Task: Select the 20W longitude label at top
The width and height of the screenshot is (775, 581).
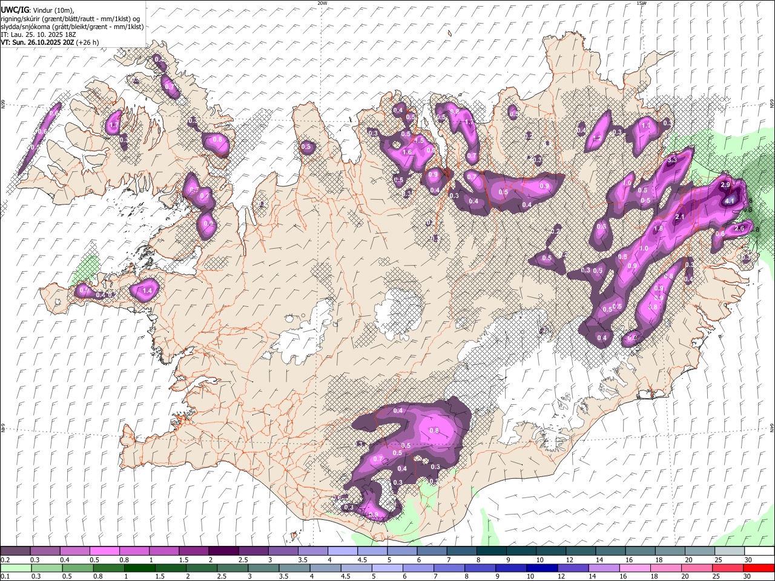Action: [x=322, y=3]
